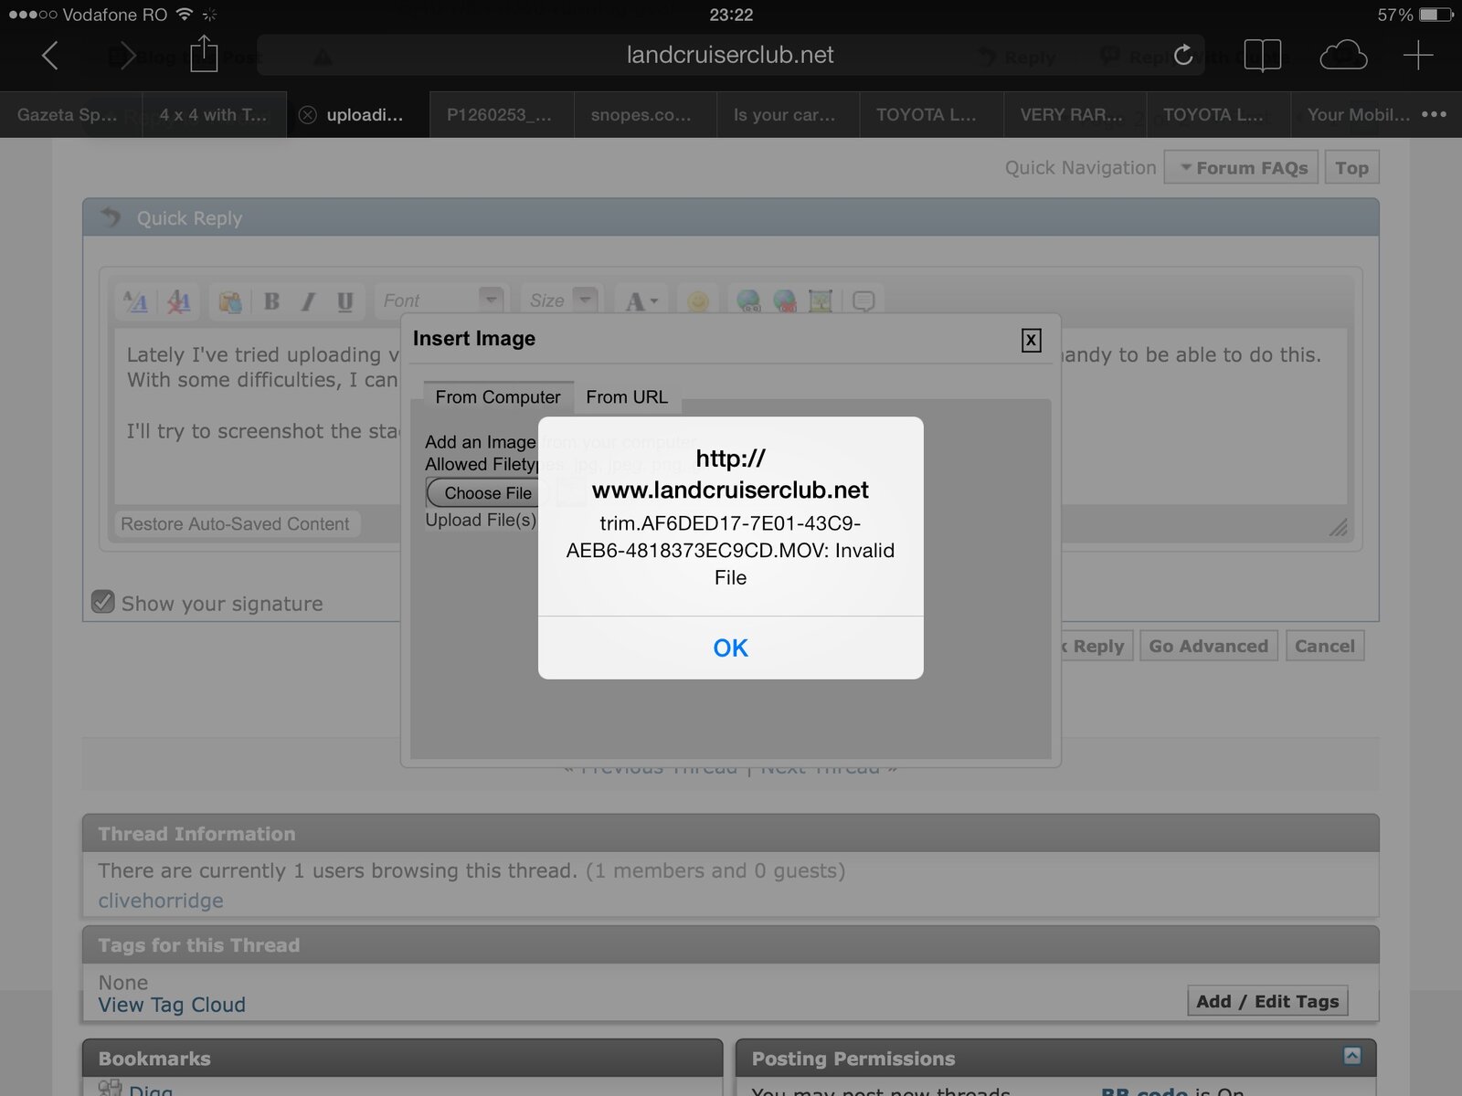Click the paste as text clipboard icon

[x=230, y=301]
